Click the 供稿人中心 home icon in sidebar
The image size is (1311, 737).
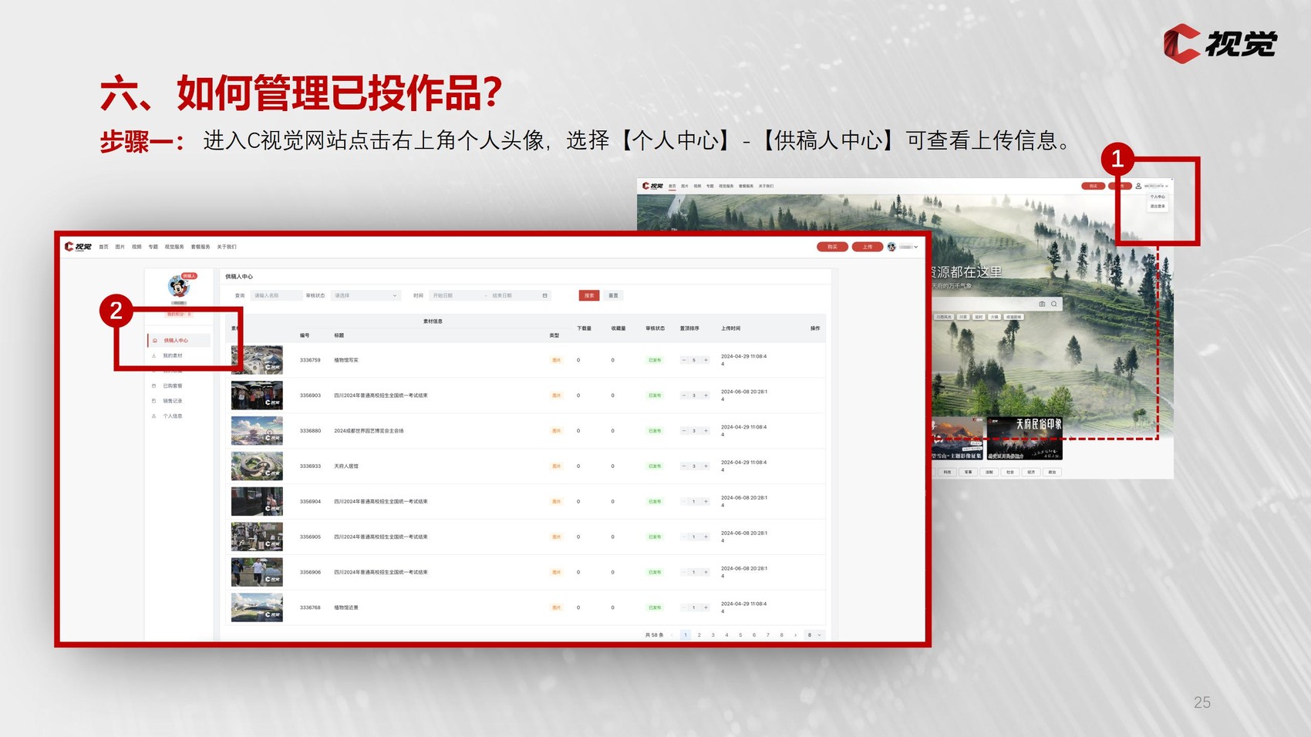[155, 340]
